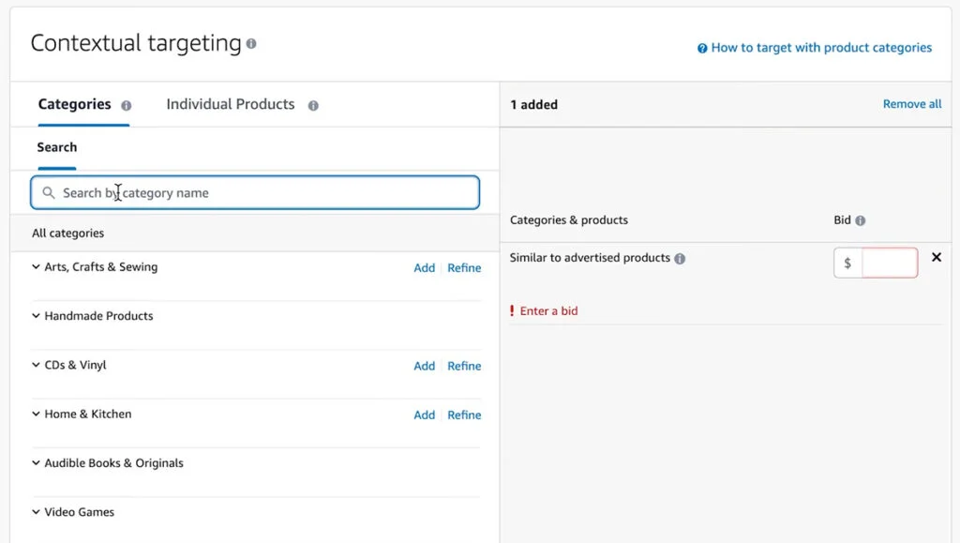
Task: Click the question mark icon near top right
Action: tap(701, 47)
